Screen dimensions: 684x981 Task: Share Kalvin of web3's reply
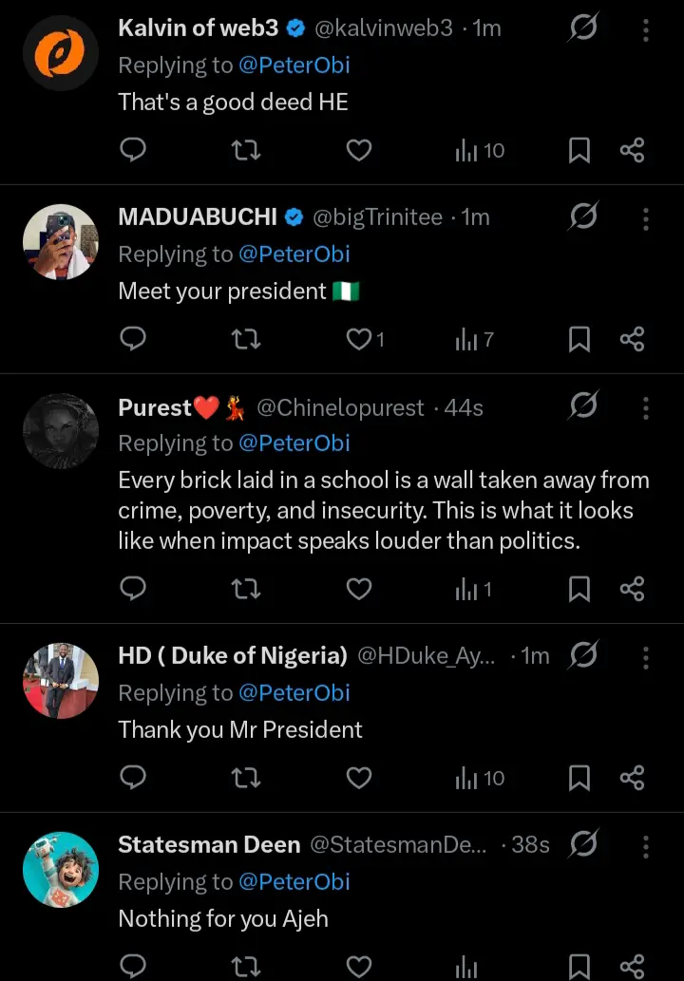click(x=633, y=150)
